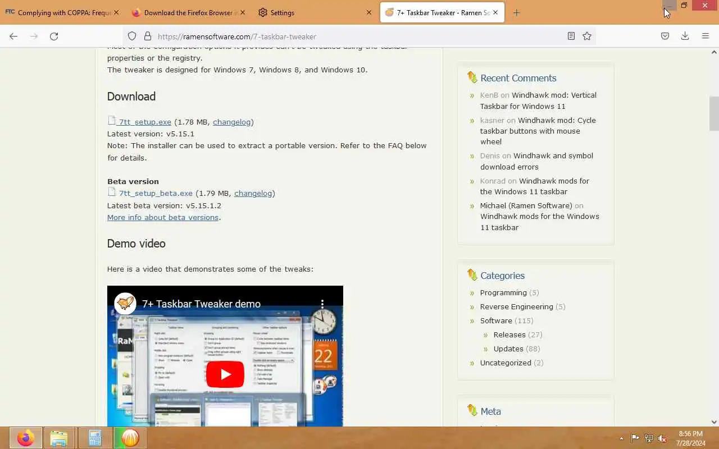
Task: Select the 7+ Taskbar Tweaker tab
Action: [441, 12]
